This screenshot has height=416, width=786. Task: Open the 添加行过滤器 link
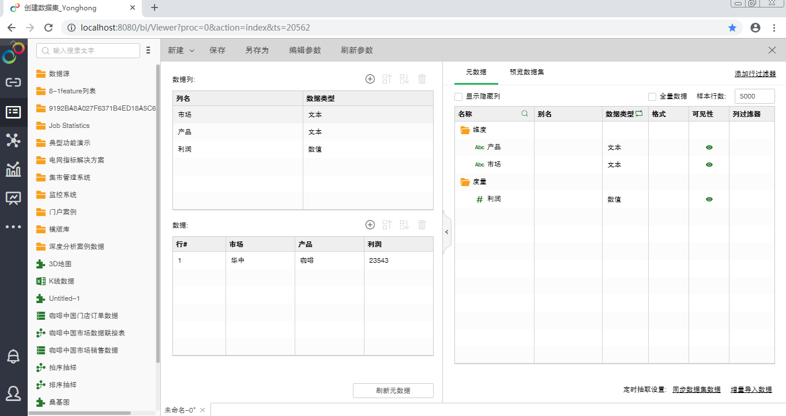[755, 74]
